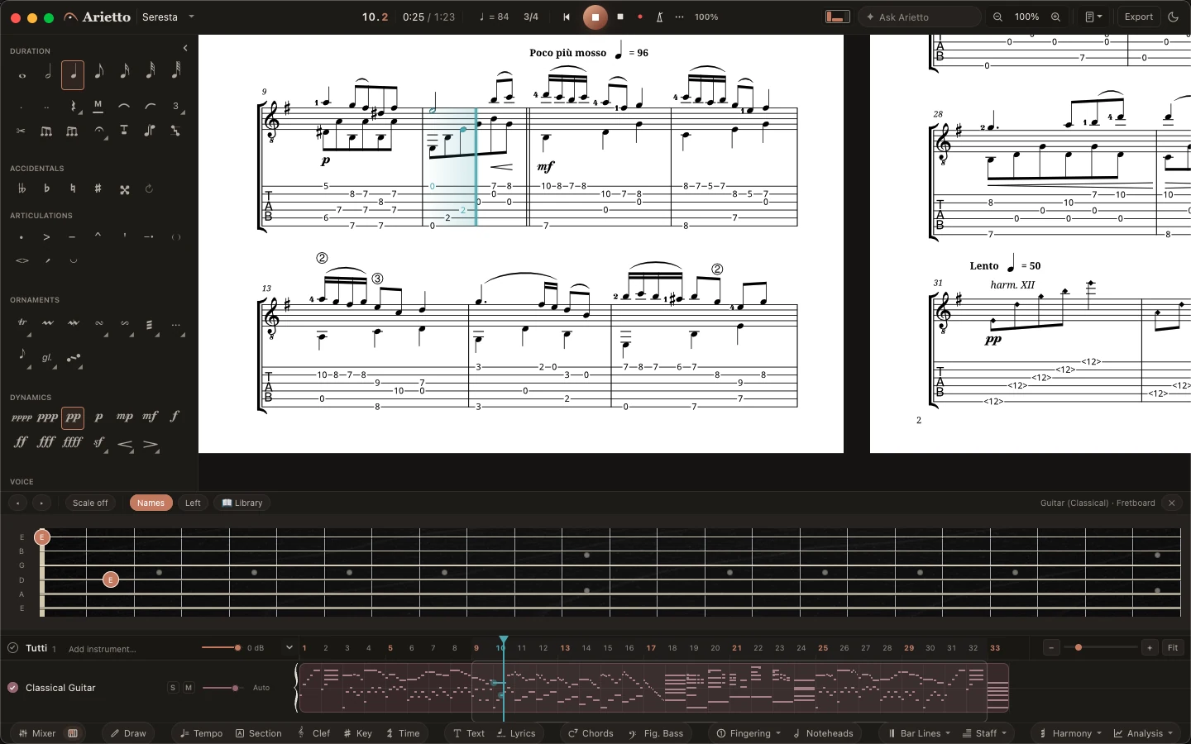Adjust the Tutti master volume slider
This screenshot has height=744, width=1191.
point(221,648)
